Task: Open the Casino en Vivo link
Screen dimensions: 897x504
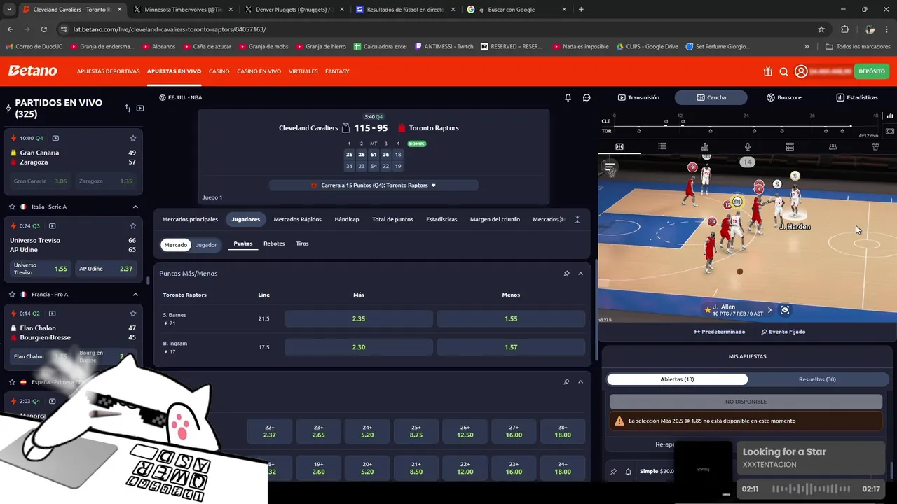Action: coord(259,71)
